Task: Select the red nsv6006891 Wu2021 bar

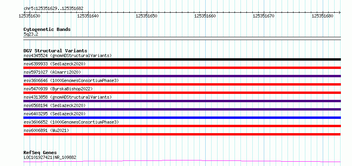Action: [x=182, y=134]
